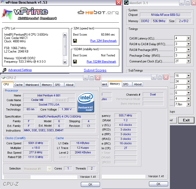The height and width of the screenshot is (189, 196).
Task: Click the Threads value 2 field
Action: tap(92, 168)
